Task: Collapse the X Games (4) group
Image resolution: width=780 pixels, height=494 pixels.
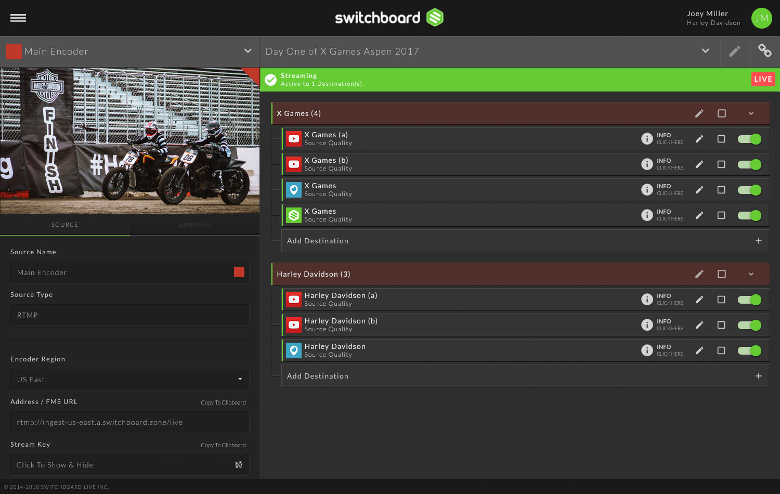Action: pos(751,113)
